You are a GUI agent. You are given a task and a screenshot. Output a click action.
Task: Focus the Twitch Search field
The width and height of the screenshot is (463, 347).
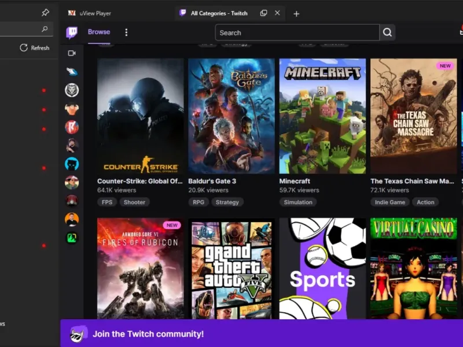pos(297,32)
